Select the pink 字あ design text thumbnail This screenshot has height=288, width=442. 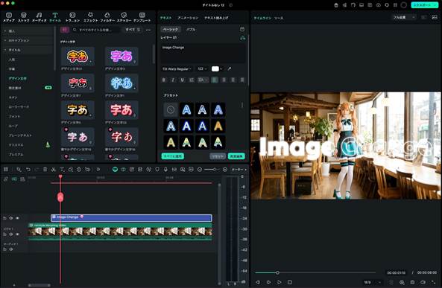(121, 57)
